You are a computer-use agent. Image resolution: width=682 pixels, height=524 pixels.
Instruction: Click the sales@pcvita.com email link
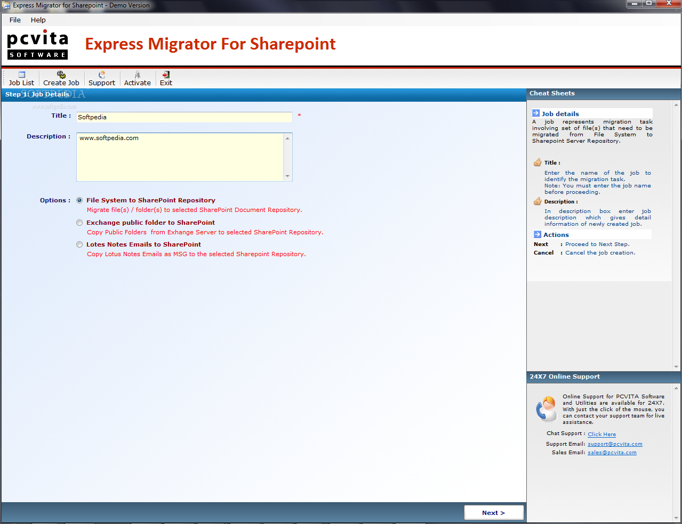point(612,453)
